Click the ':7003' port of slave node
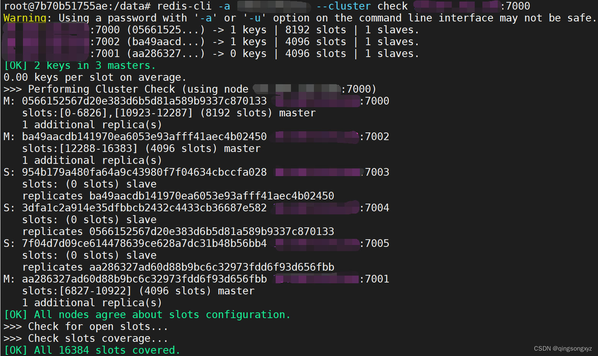 pyautogui.click(x=375, y=172)
